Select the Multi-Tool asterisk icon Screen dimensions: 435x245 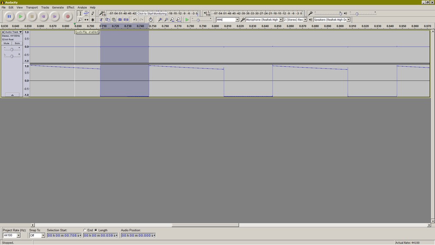(93, 20)
